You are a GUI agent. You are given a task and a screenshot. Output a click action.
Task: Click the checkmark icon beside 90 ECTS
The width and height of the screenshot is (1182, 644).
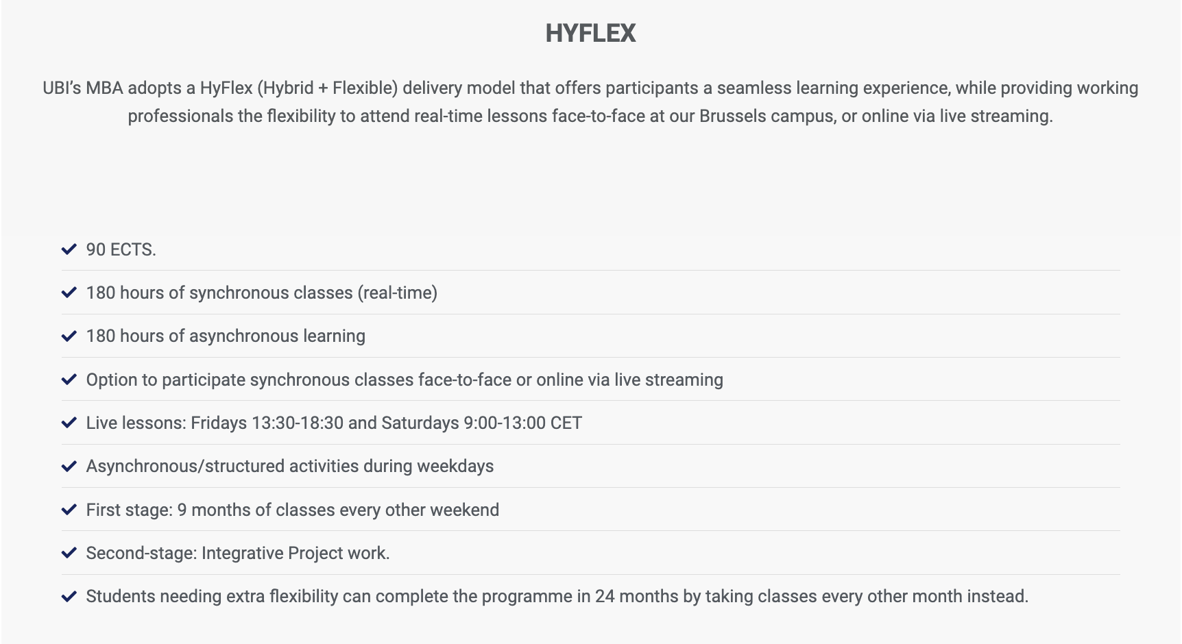(69, 249)
